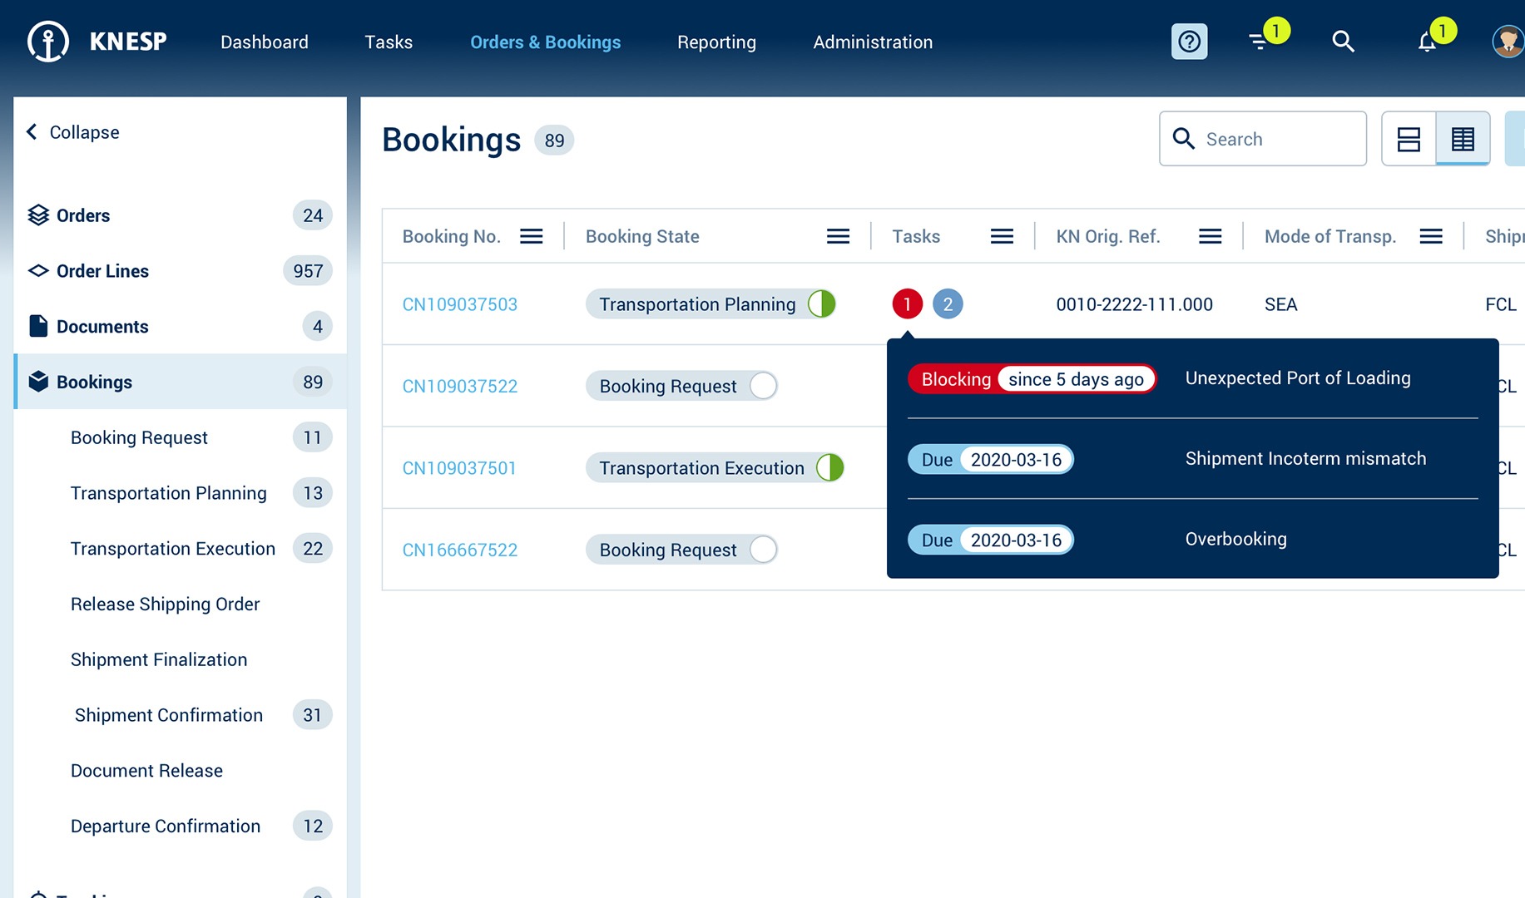Collapse the sidebar panel
The image size is (1525, 898).
tap(73, 132)
